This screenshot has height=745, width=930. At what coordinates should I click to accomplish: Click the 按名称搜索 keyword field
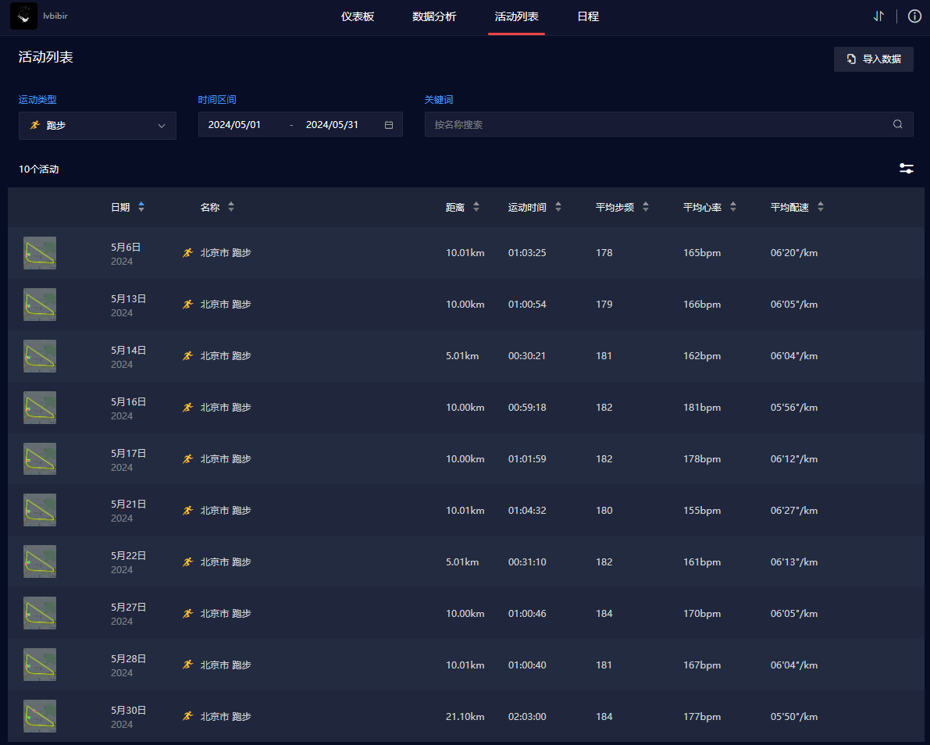656,124
